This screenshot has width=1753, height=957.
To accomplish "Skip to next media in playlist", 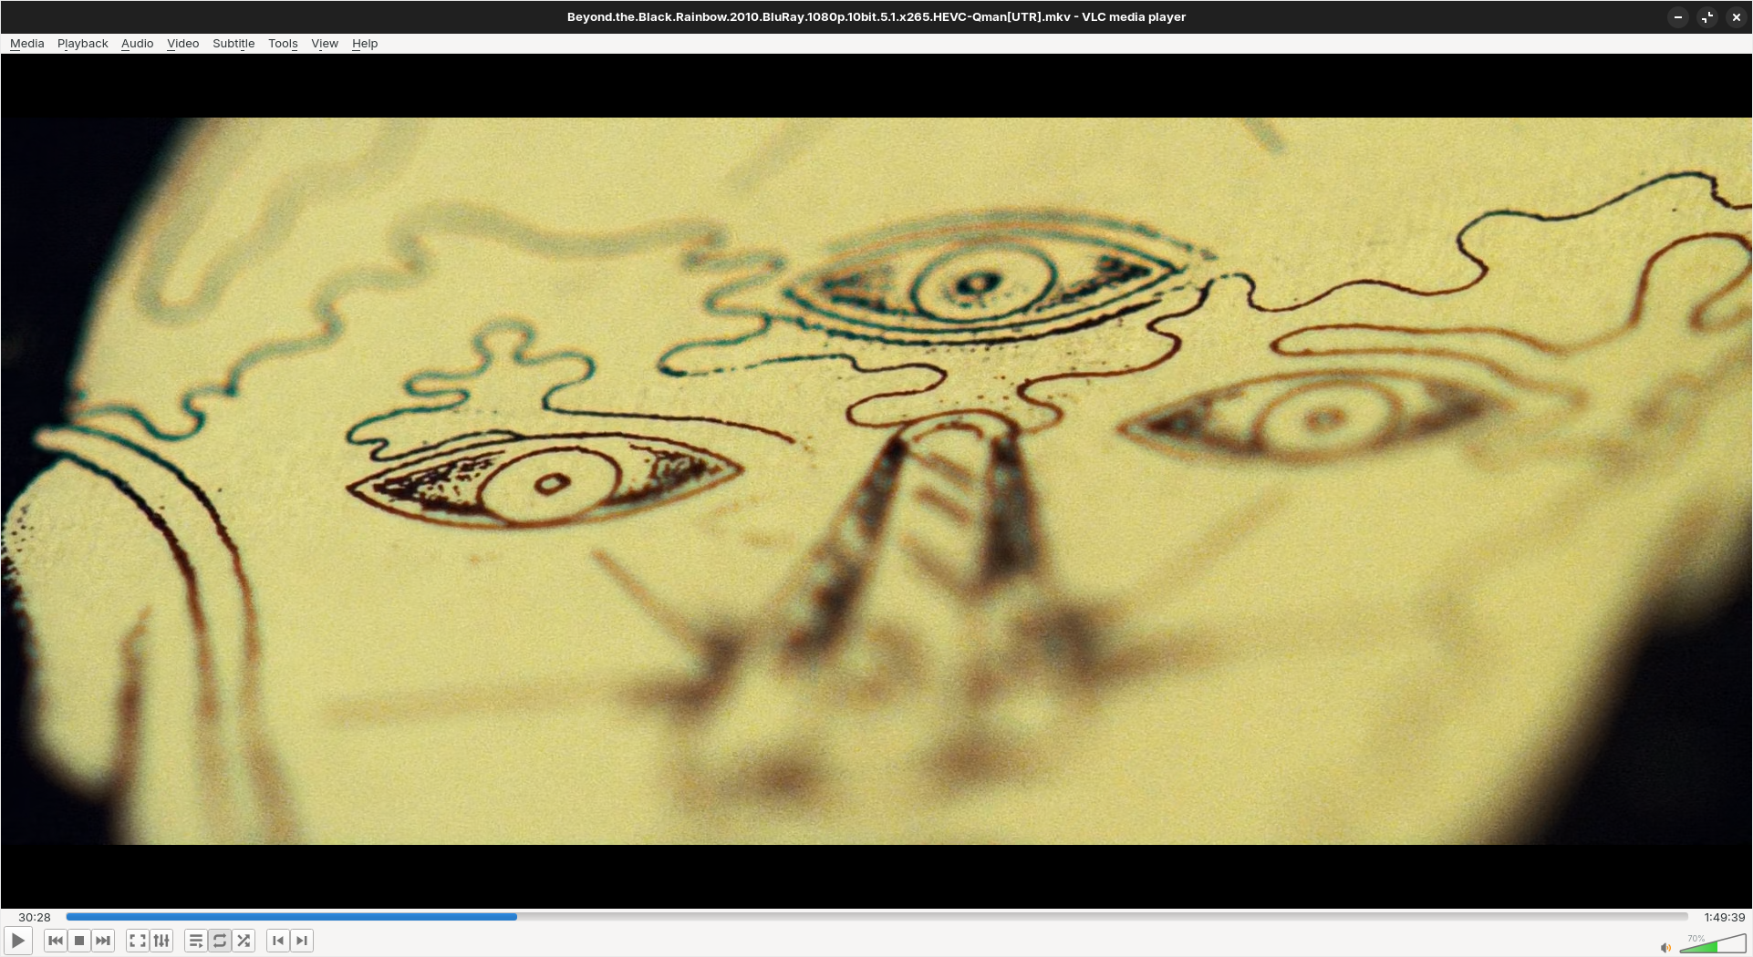I will click(x=103, y=941).
